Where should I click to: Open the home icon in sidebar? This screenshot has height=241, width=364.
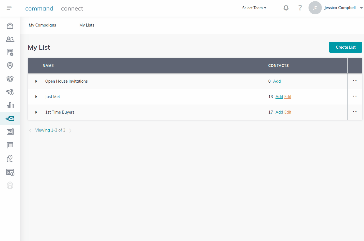tap(10, 25)
